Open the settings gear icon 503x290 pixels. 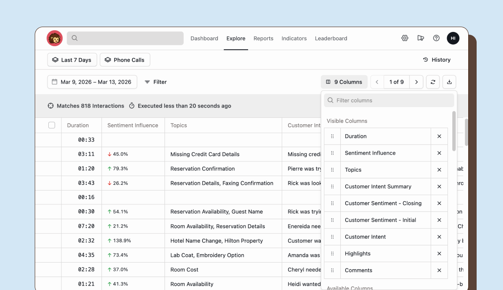click(405, 38)
